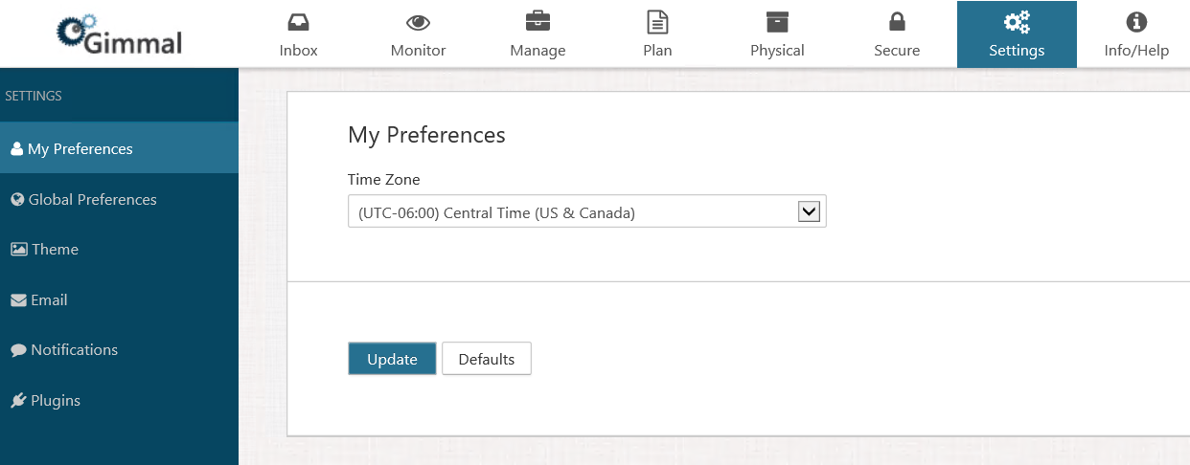Open the Plugins settings page

coord(119,400)
